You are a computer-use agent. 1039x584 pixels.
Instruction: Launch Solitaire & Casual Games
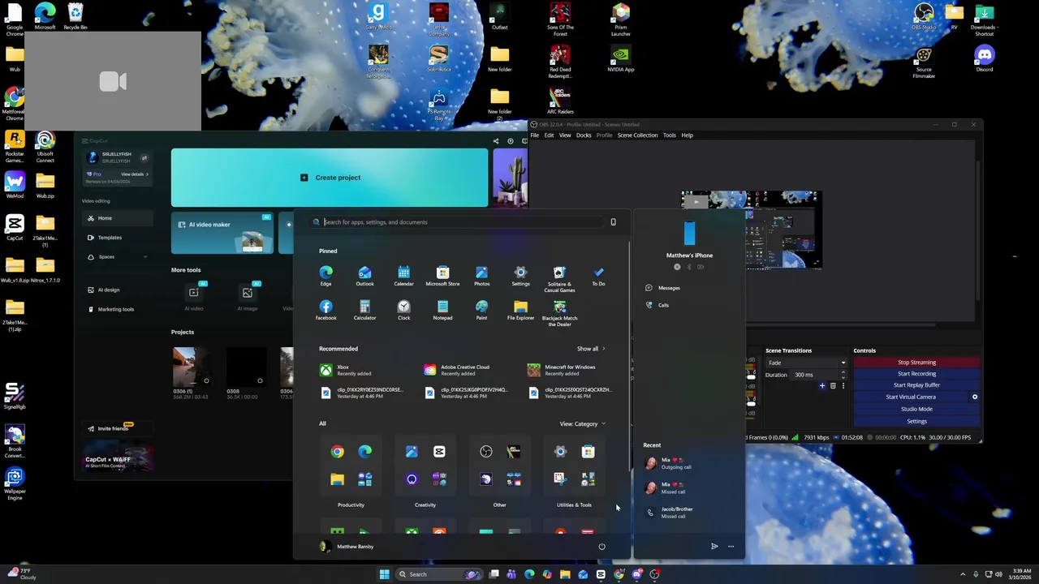[559, 279]
